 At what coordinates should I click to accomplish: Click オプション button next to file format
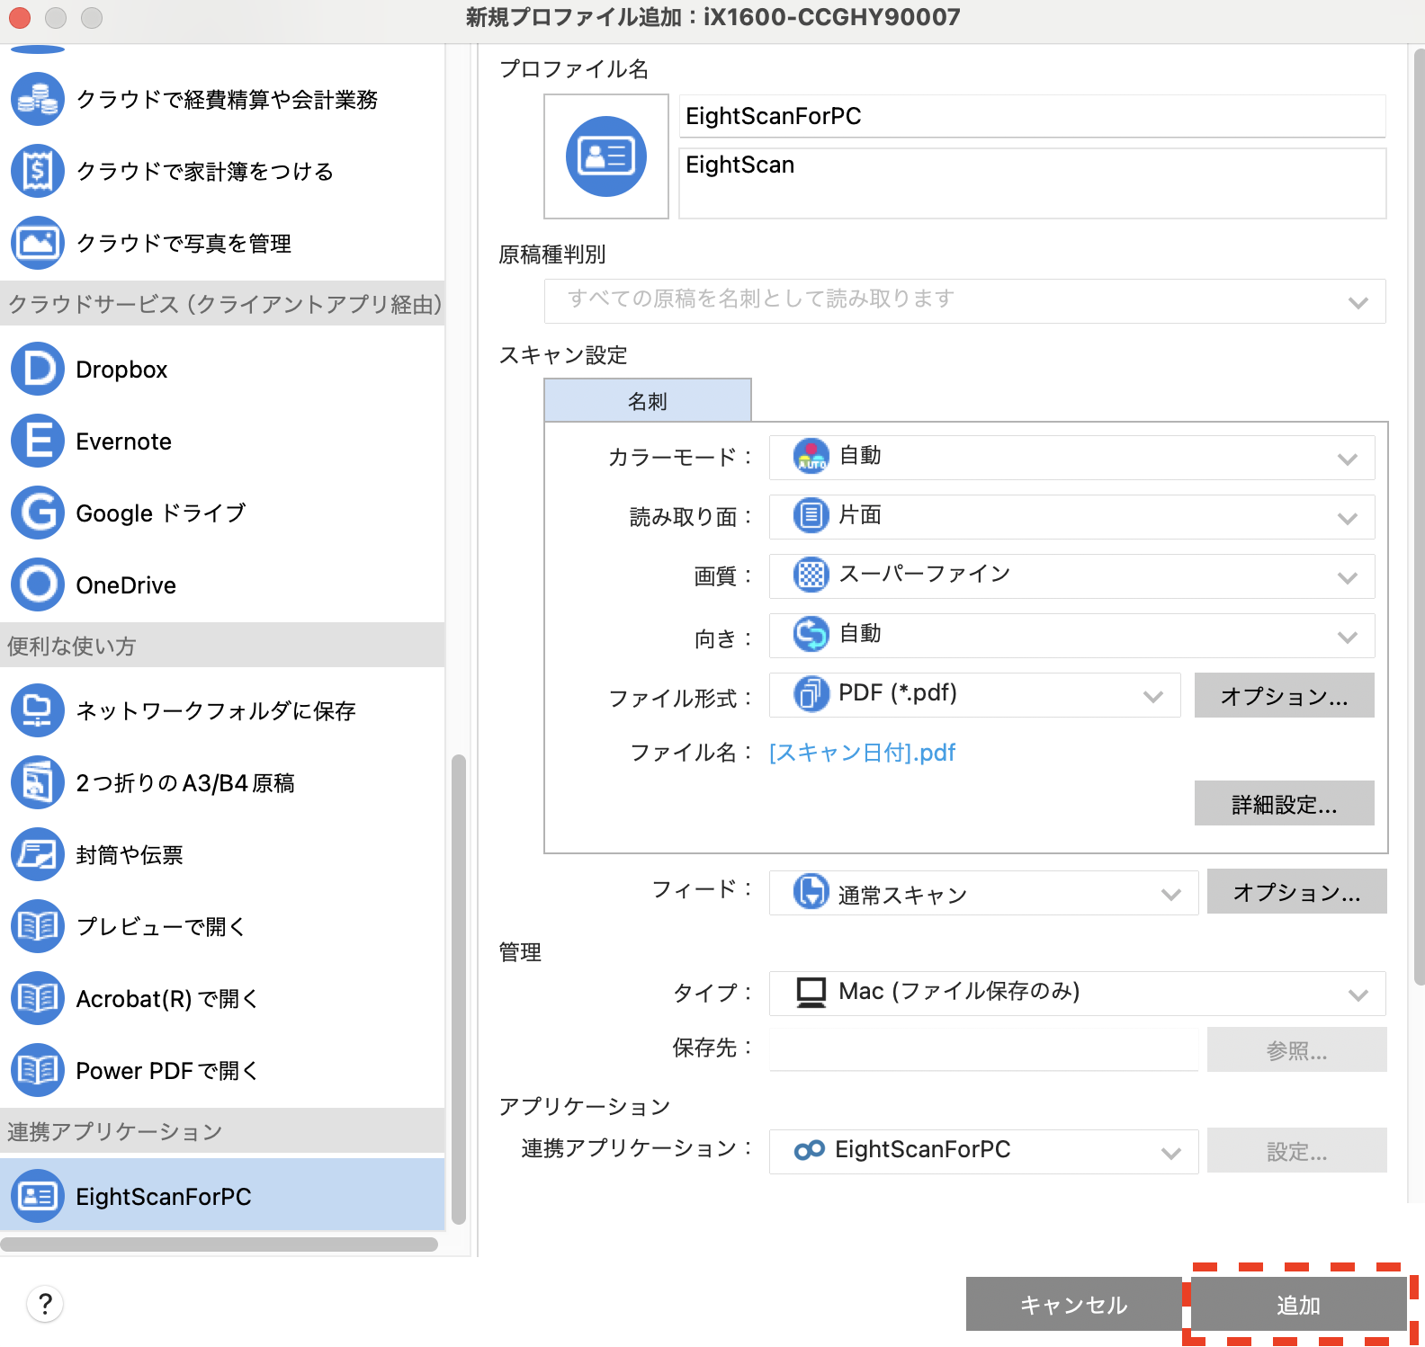point(1284,695)
